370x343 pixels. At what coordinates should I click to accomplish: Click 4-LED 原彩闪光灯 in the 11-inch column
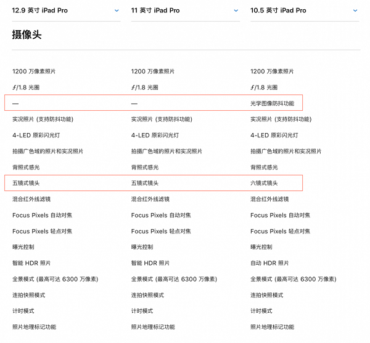157,135
